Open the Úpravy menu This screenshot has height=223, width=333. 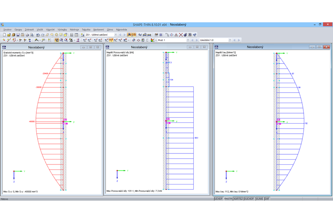point(18,30)
